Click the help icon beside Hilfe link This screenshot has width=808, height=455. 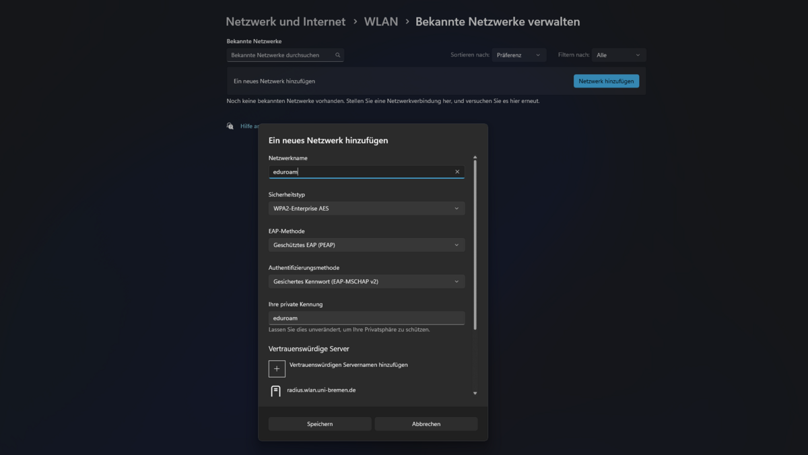pyautogui.click(x=230, y=126)
